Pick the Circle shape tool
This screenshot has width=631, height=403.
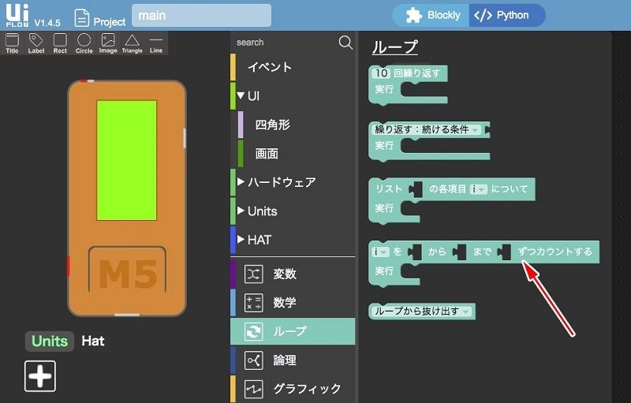[x=84, y=43]
